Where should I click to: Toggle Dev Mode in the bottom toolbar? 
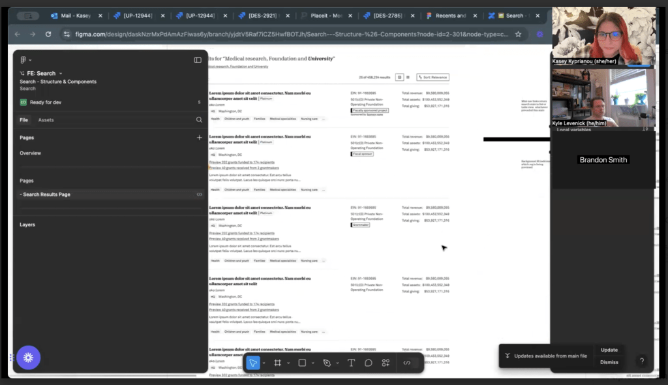pyautogui.click(x=407, y=363)
